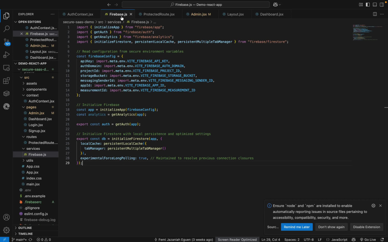Click Don't show again button
Screen dimensions: 388x242
(x=331, y=227)
